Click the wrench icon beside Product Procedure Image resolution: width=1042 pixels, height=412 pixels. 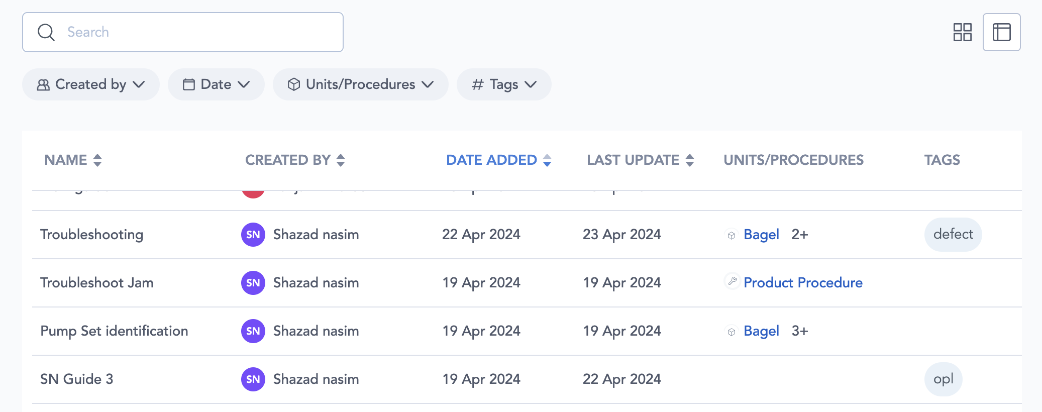(x=732, y=281)
